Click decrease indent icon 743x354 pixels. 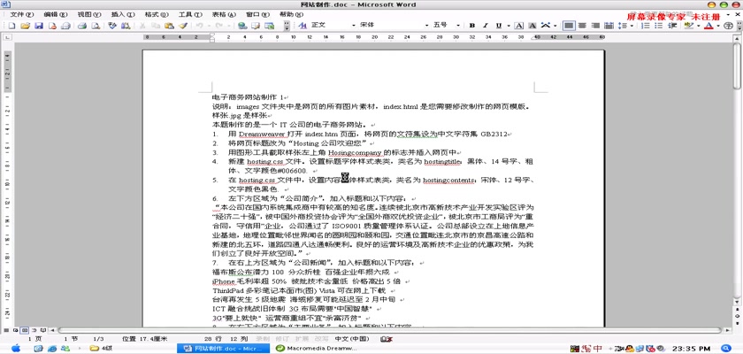(672, 25)
